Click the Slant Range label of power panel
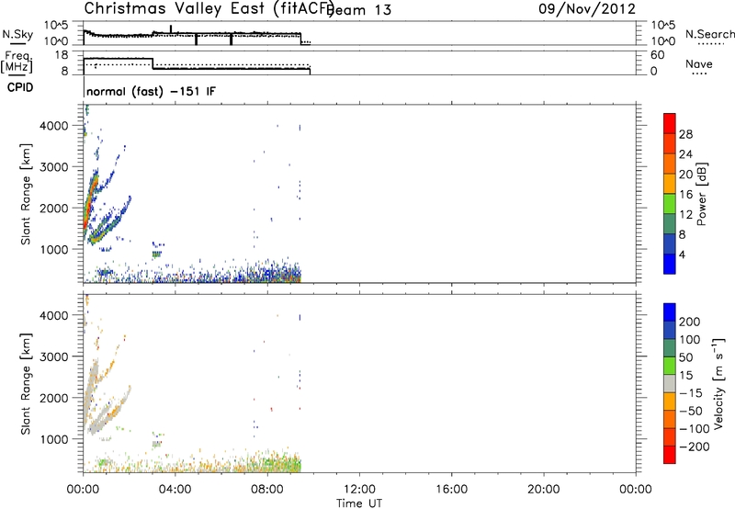The width and height of the screenshot is (735, 509). (x=26, y=194)
